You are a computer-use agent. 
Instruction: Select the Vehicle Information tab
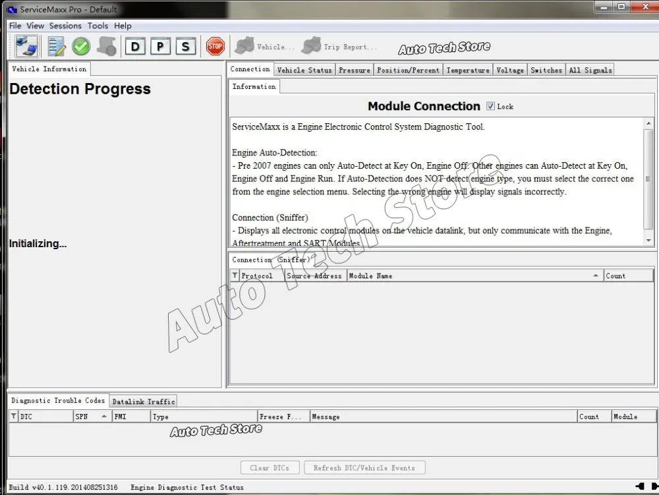49,69
